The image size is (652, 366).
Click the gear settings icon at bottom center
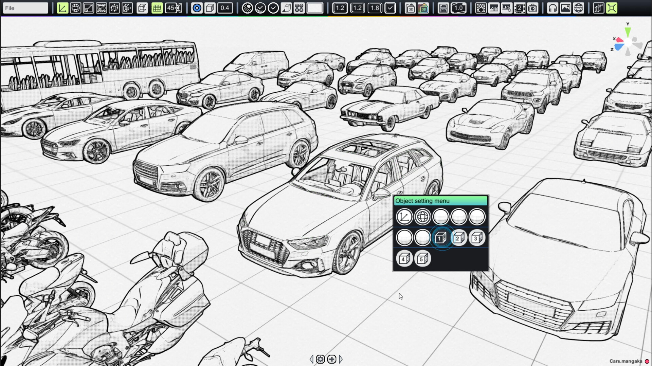click(320, 359)
